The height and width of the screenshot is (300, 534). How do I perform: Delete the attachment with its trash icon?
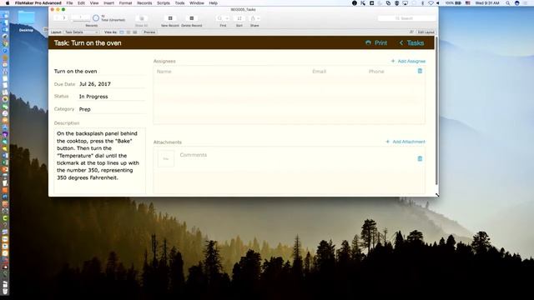(420, 158)
